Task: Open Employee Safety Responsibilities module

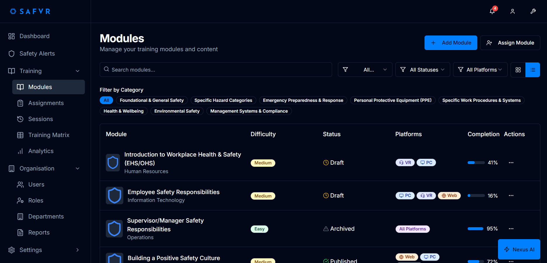Action: pos(173,192)
